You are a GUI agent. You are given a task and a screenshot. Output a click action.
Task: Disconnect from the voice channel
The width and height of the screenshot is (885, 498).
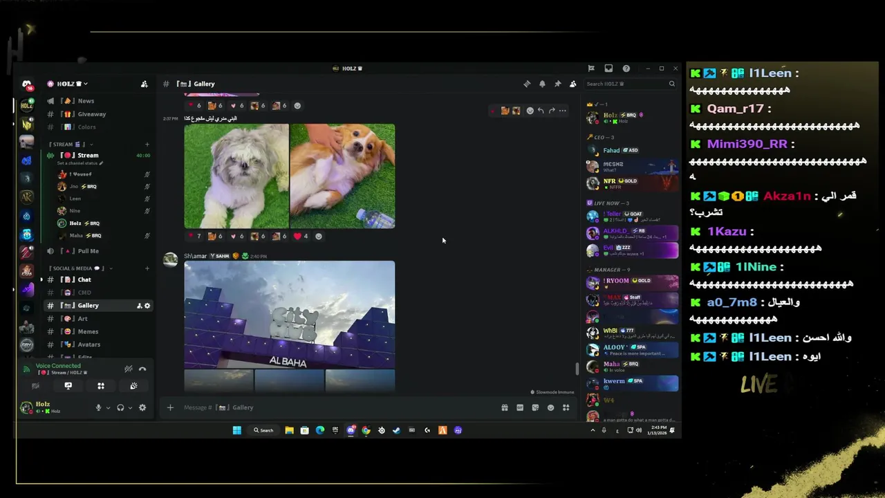coord(142,369)
